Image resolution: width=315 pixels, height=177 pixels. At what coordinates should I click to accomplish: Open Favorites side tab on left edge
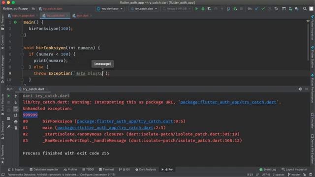2,154
